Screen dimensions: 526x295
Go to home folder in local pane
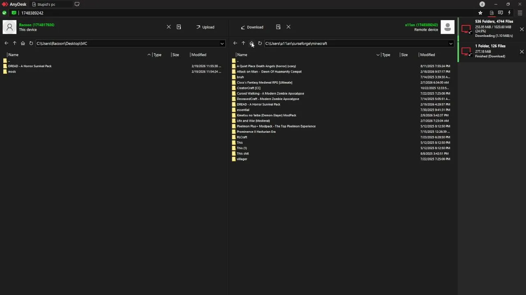(23, 43)
